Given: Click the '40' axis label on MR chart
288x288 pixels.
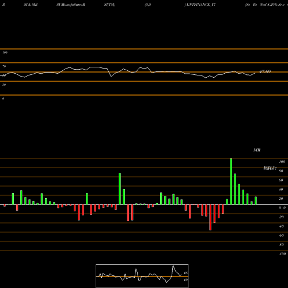Looking at the screenshot, I should pyautogui.click(x=281, y=190).
